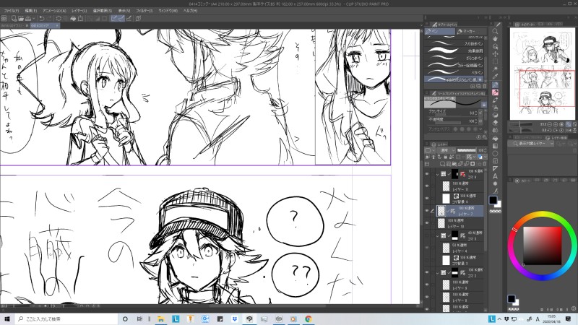578x325 pixels.
Task: Toggle Snap to Grid
Action: (x=129, y=19)
